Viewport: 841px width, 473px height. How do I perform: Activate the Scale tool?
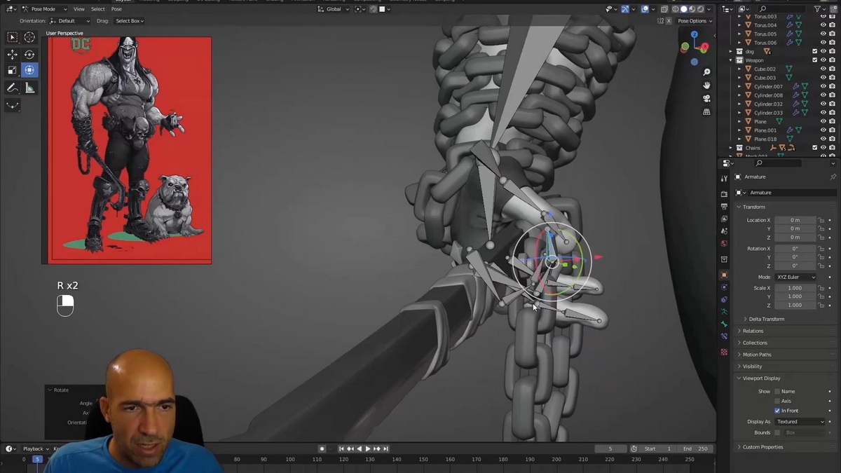13,70
